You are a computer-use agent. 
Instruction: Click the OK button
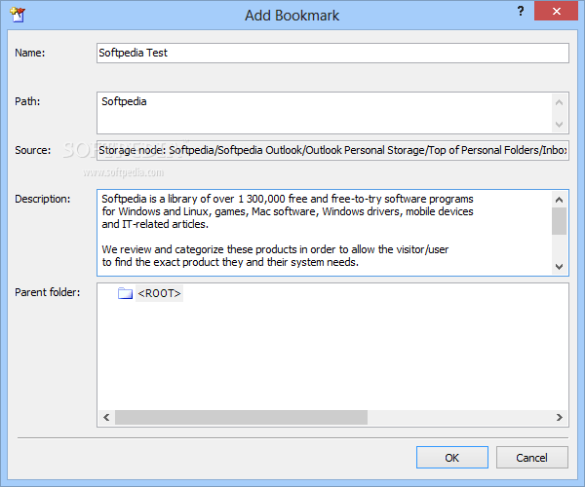[451, 457]
